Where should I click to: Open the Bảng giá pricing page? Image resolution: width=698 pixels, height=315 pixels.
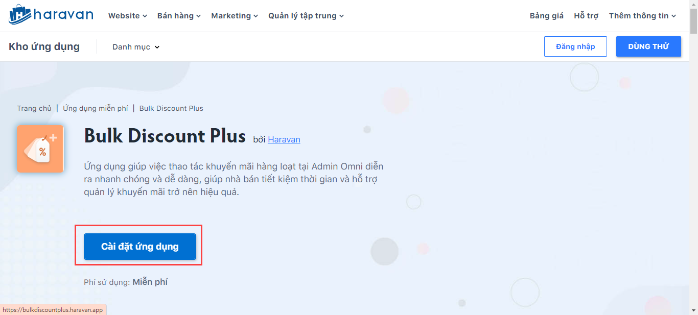tap(546, 16)
